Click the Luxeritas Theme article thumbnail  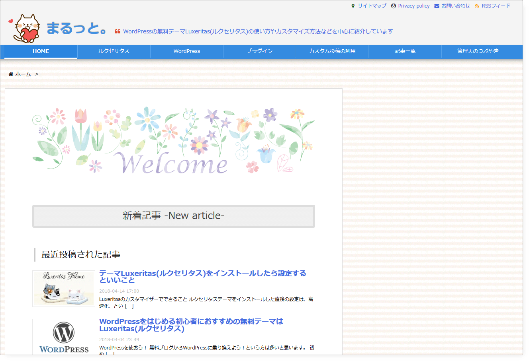[63, 289]
